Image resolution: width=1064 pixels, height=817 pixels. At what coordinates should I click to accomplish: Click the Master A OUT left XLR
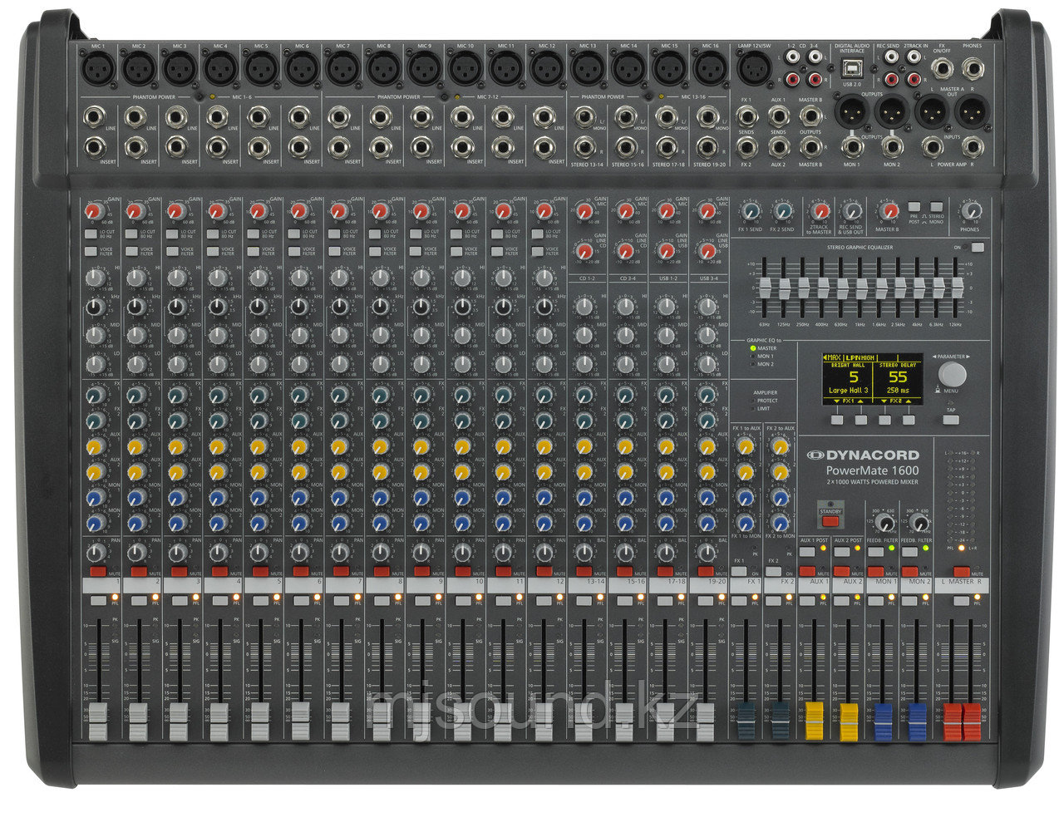pyautogui.click(x=931, y=110)
